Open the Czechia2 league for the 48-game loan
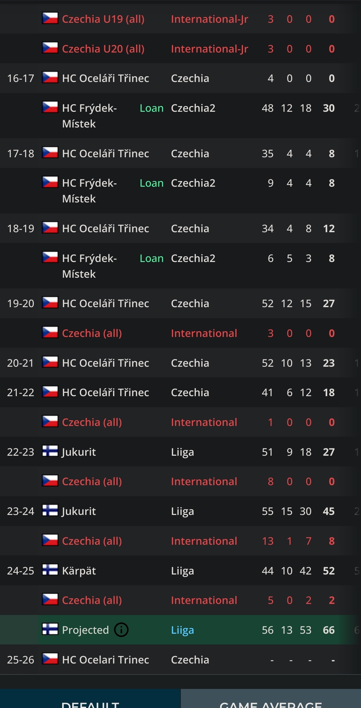The width and height of the screenshot is (361, 708). click(x=193, y=108)
